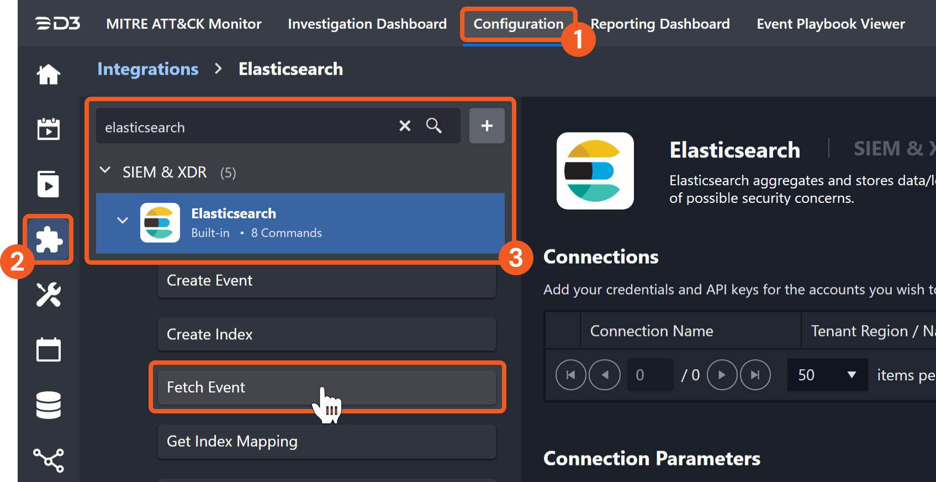Click the page number input field
The image size is (936, 482).
point(650,375)
